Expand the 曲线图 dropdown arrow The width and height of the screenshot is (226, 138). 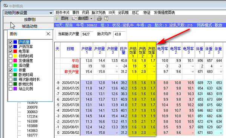click(x=91, y=19)
